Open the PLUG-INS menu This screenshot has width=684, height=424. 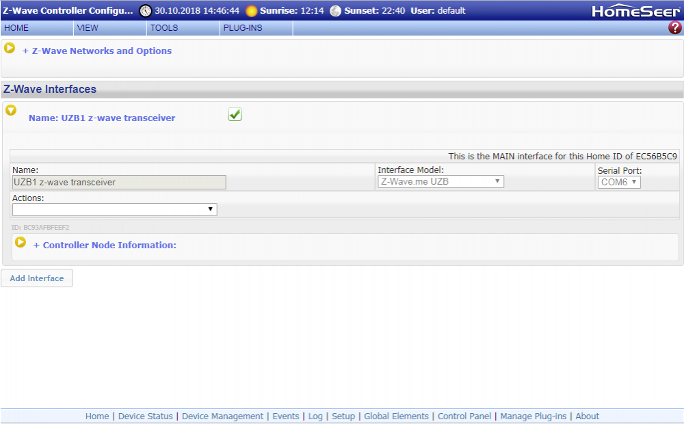242,28
